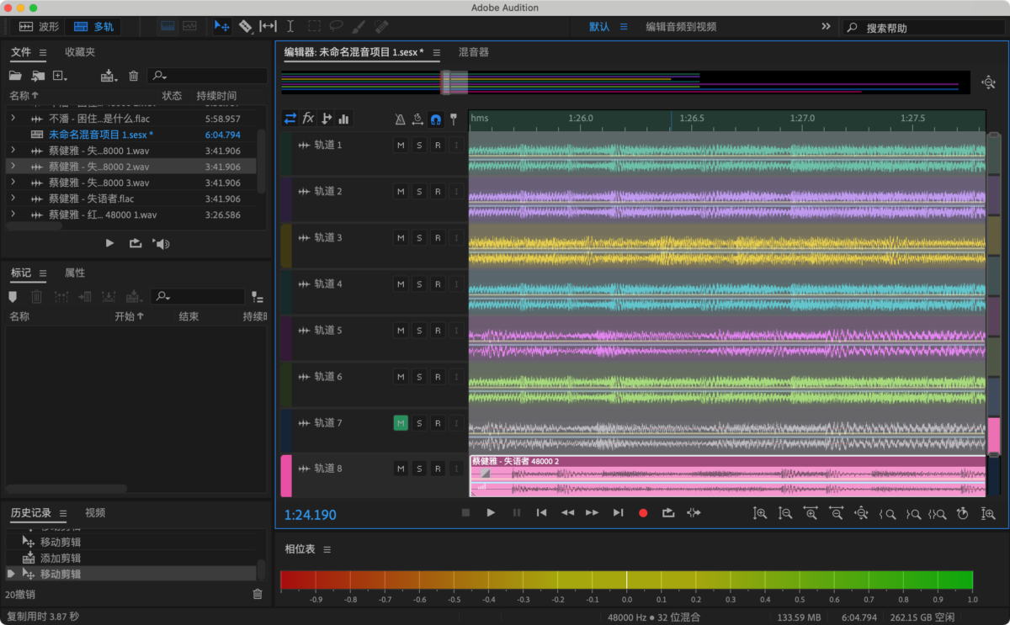Clear history with trash icon
Screen dimensions: 1010x625
pos(258,594)
